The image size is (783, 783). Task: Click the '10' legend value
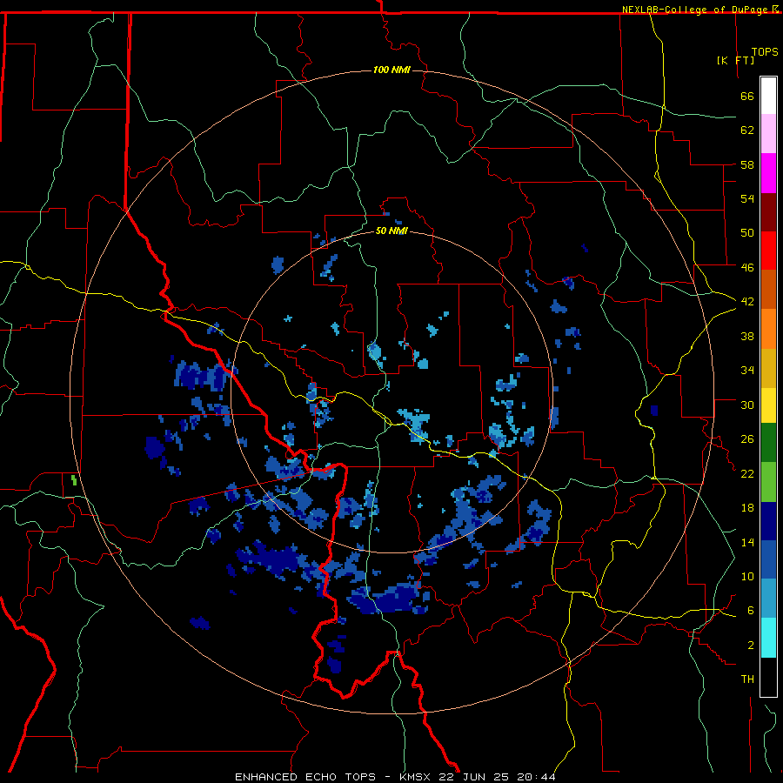pyautogui.click(x=747, y=576)
